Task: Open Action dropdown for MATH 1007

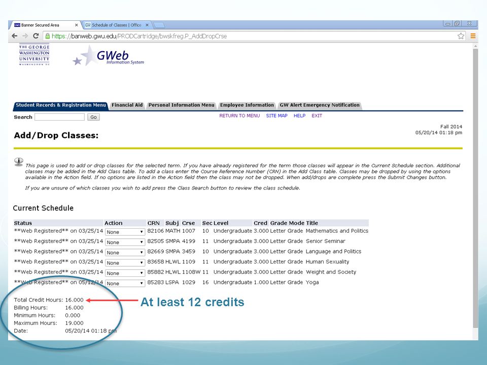Action: click(x=125, y=232)
